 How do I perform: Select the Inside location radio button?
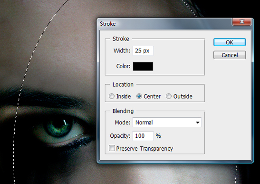pos(112,96)
